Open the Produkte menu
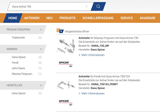 (67, 18)
